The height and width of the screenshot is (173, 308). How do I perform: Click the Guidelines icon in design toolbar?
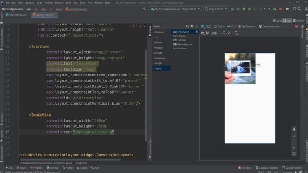236,33
